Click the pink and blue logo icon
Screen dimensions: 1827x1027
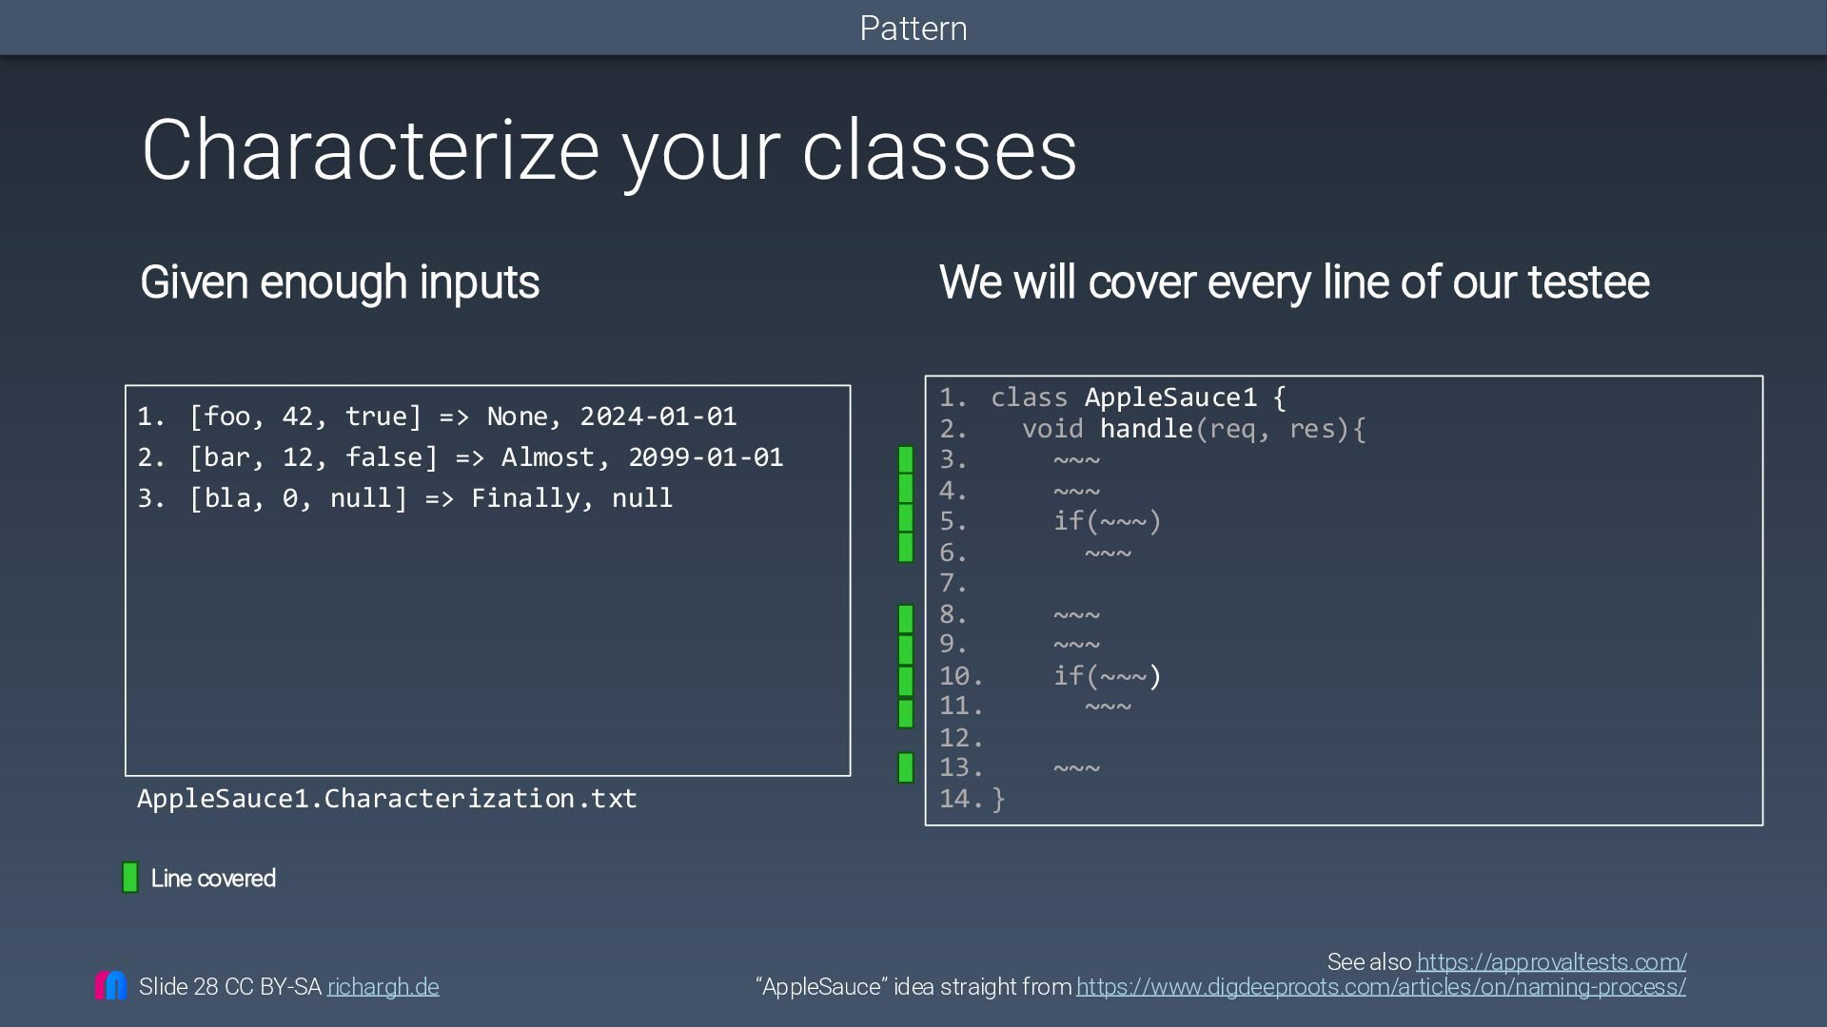point(110,985)
